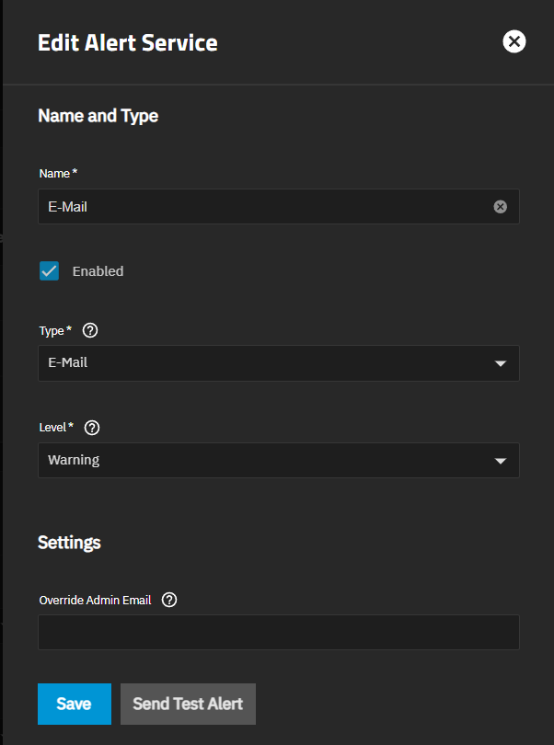Click the help icon beside Override Admin Email

169,600
